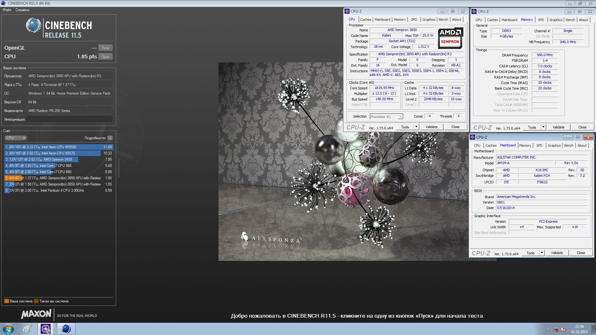Viewport: 596px width, 335px height.
Task: Expand details with Подробности arrow button
Action: 110,138
